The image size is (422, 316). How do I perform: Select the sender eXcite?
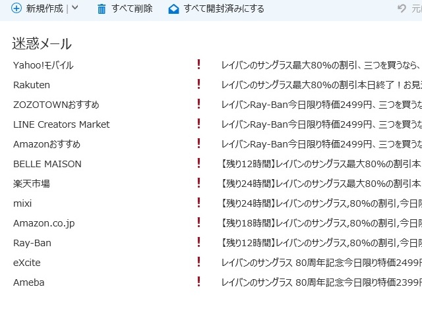(27, 263)
